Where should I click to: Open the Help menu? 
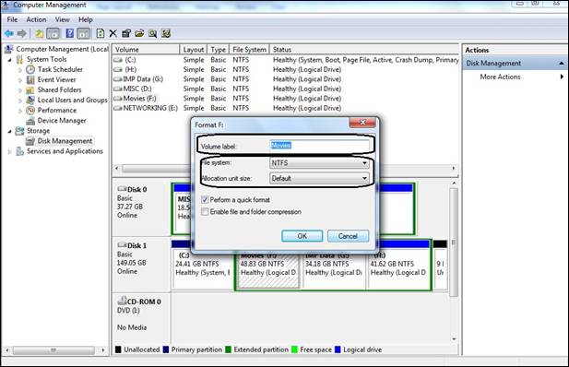(x=86, y=19)
